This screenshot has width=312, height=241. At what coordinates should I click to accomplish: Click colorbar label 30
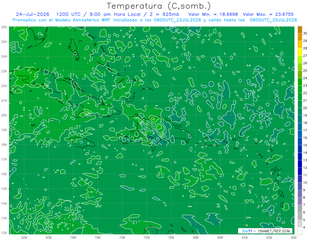(305, 33)
